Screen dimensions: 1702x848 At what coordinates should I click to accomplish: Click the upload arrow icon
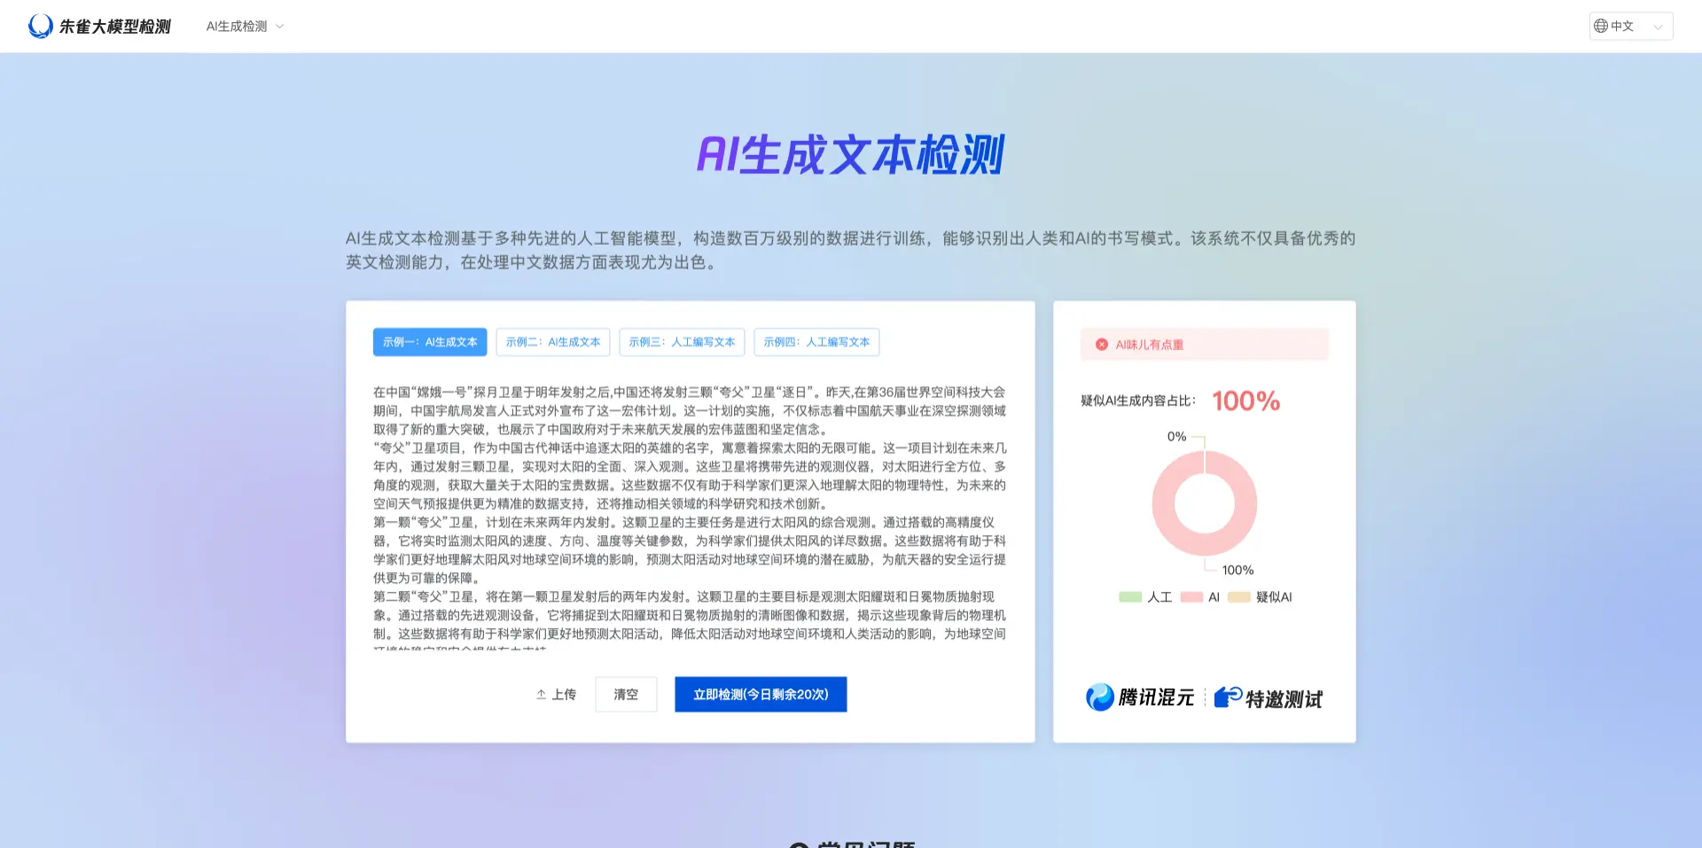[x=541, y=695]
